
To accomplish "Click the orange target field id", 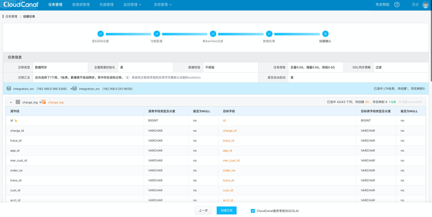I will [225, 120].
